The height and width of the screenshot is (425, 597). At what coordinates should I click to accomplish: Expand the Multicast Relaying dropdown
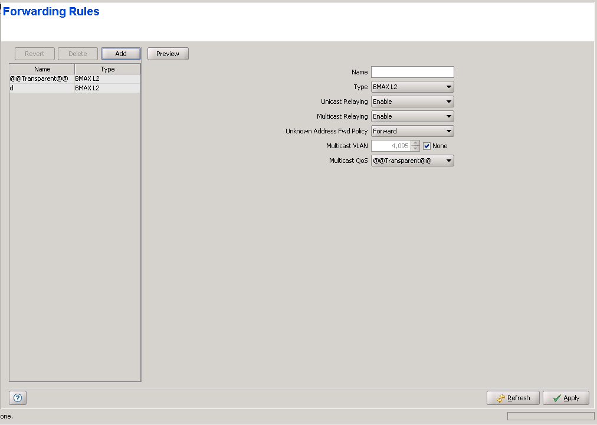[x=412, y=116]
